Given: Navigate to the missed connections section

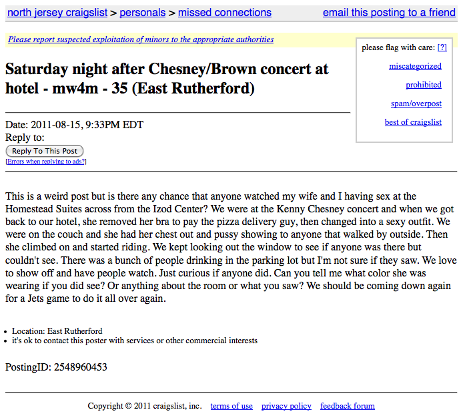Looking at the screenshot, I should pyautogui.click(x=225, y=13).
